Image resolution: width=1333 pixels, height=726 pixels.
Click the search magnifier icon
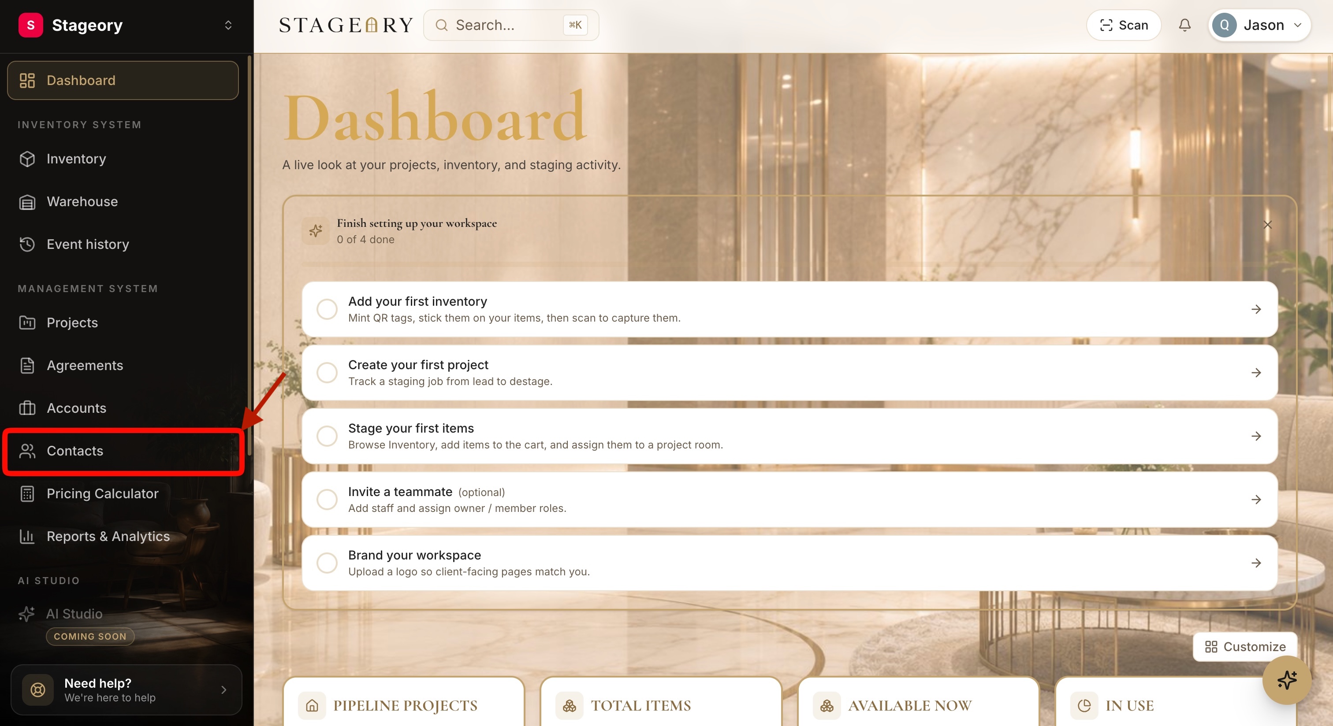click(x=441, y=25)
